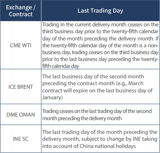Select the DME OMAN cell

(x=21, y=114)
